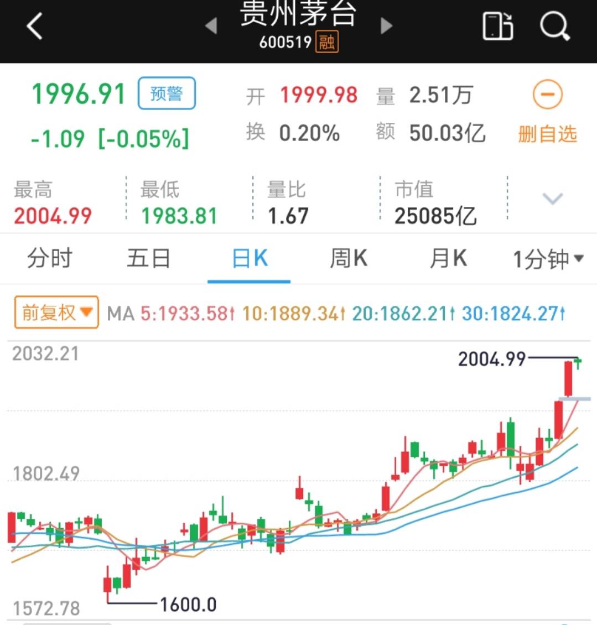Viewport: 597px width, 625px height.
Task: Tap the 1802.49 axis label
Action: click(46, 473)
